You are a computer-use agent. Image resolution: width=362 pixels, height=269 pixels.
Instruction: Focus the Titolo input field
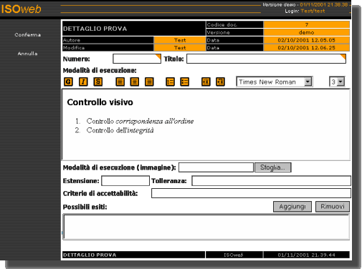coord(266,59)
